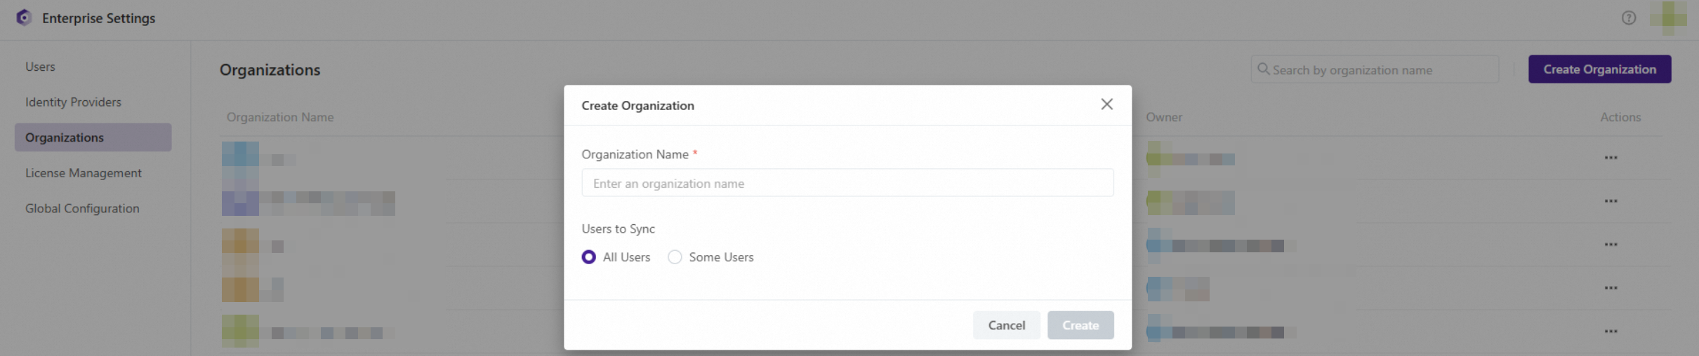This screenshot has width=1699, height=356.
Task: Open Identity Providers section
Action: [73, 102]
